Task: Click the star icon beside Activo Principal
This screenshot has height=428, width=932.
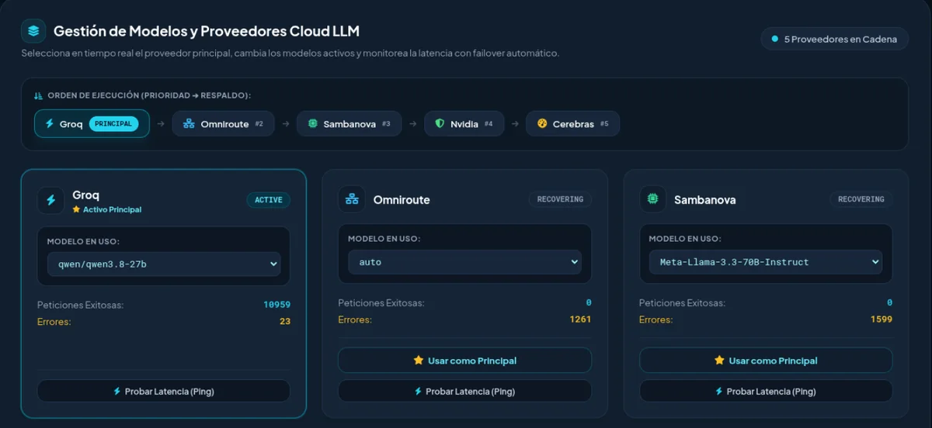Action: click(x=76, y=209)
